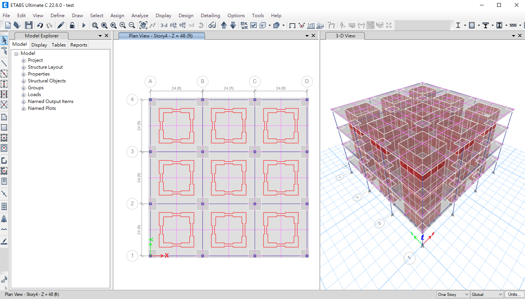Open the 3-D View window options arrow
This screenshot has width=525, height=299.
coord(514,35)
